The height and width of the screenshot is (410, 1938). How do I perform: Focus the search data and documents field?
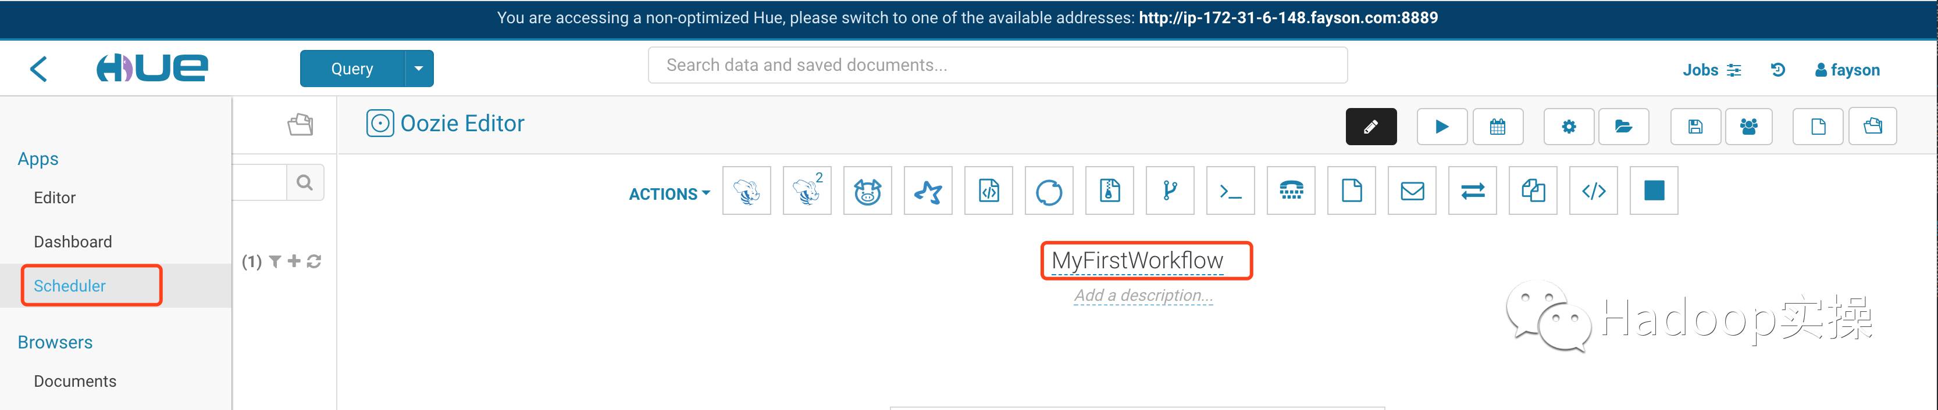pos(997,65)
